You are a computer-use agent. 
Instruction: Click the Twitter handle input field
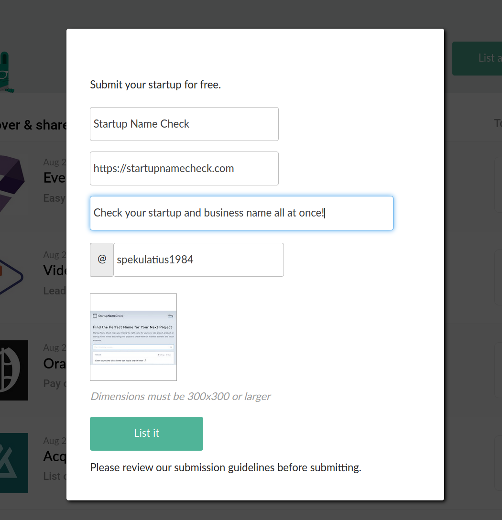coord(198,260)
